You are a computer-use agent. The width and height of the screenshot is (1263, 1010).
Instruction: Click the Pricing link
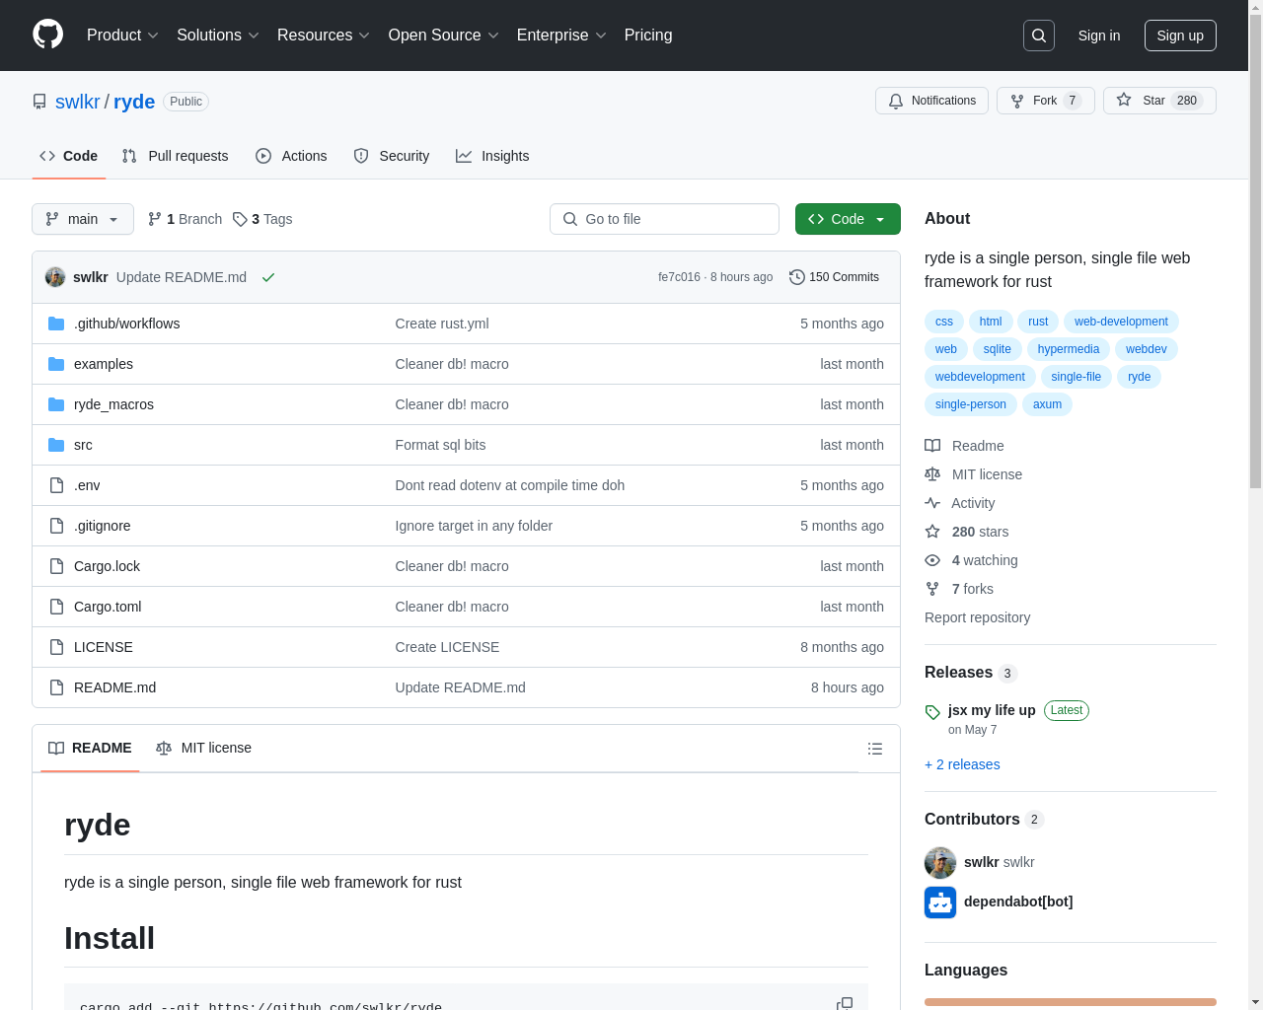pos(648,36)
